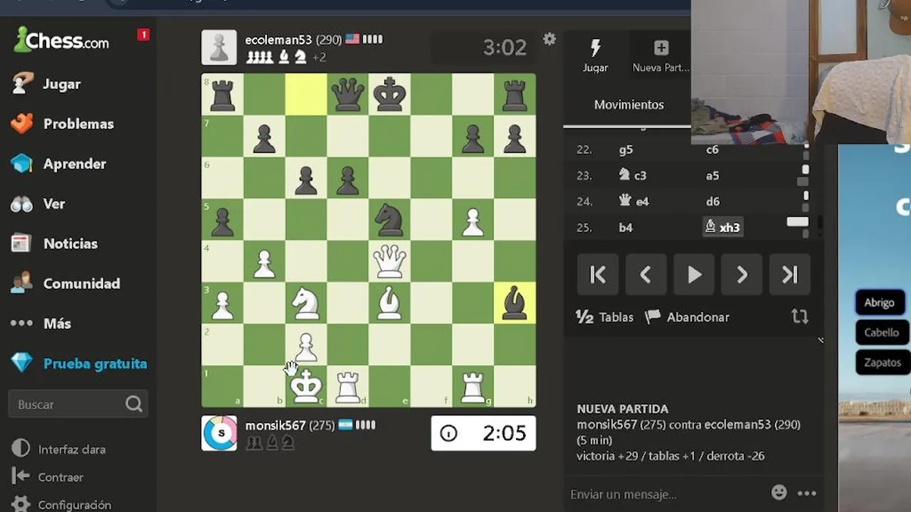Step back one move
The height and width of the screenshot is (512, 911).
click(x=646, y=274)
